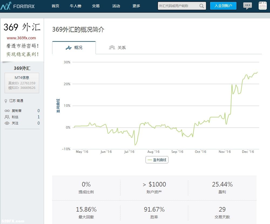Click the Nov '16 axis label
Viewport: 270px width, 224px height.
click(225, 152)
